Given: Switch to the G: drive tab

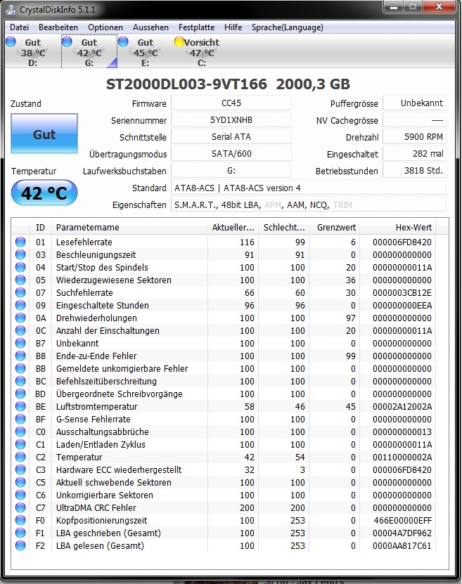Looking at the screenshot, I should click(x=89, y=52).
